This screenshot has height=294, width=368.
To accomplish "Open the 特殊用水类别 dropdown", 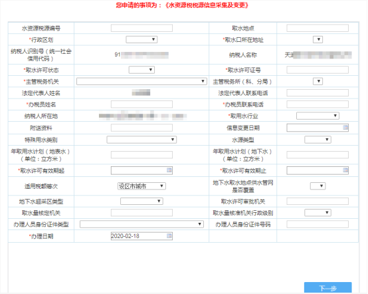I will coord(141,140).
